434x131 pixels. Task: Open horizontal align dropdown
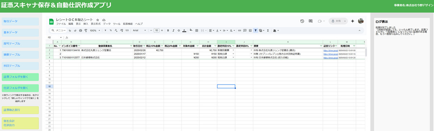pyautogui.click(x=212, y=31)
